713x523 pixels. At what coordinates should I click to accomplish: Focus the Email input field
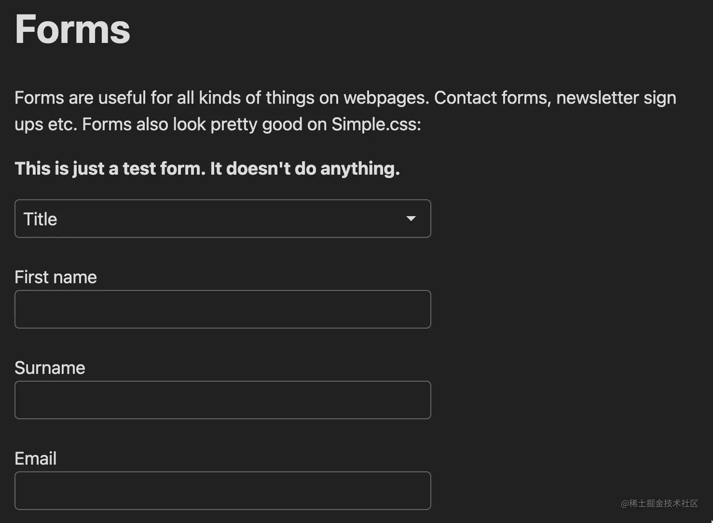(222, 491)
